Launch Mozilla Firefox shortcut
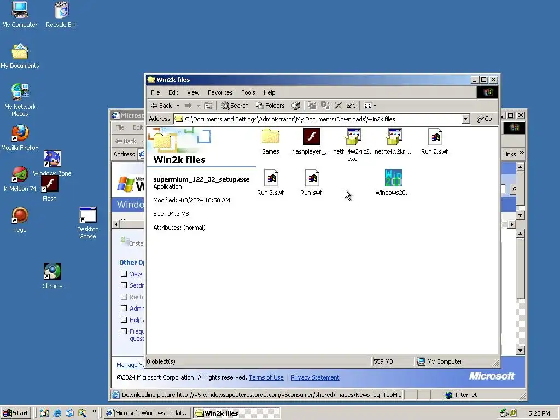 (20, 137)
